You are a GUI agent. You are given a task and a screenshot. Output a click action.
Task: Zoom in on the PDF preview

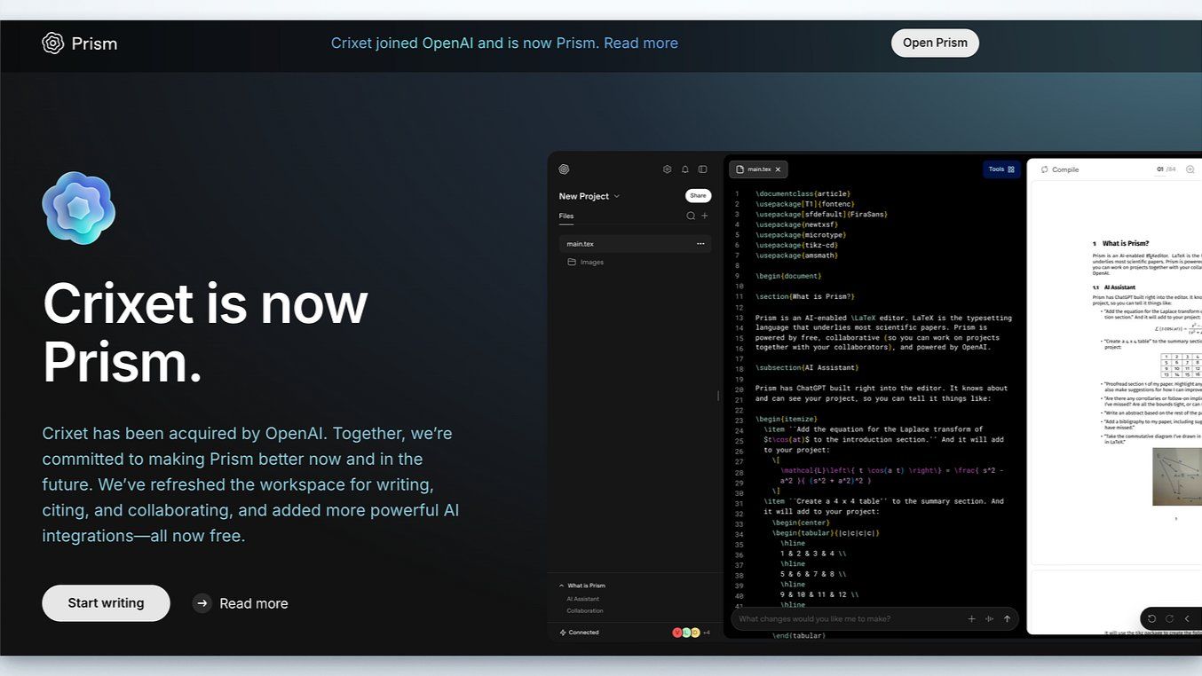coord(1190,169)
